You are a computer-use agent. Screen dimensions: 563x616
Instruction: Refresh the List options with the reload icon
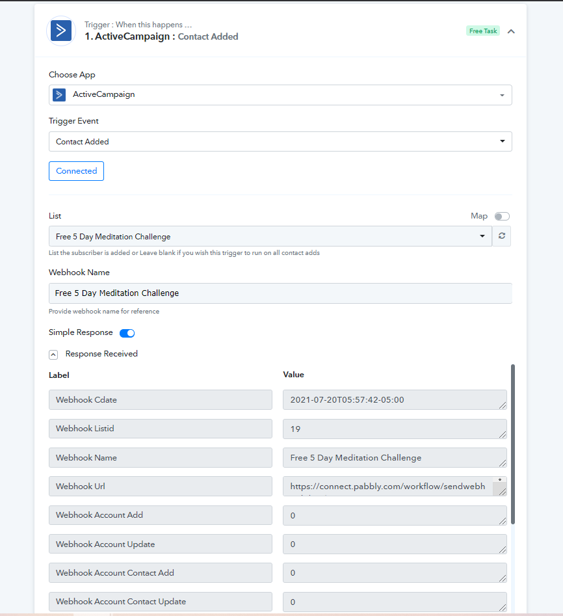[502, 236]
